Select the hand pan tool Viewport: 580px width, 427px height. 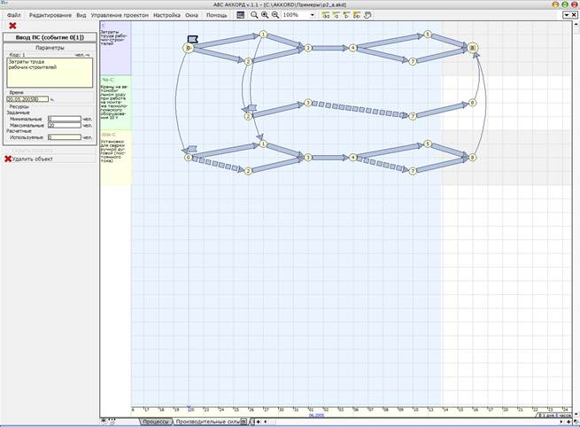tap(367, 15)
